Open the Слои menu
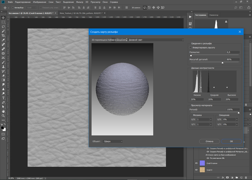252x180 pixels. [x=51, y=2]
